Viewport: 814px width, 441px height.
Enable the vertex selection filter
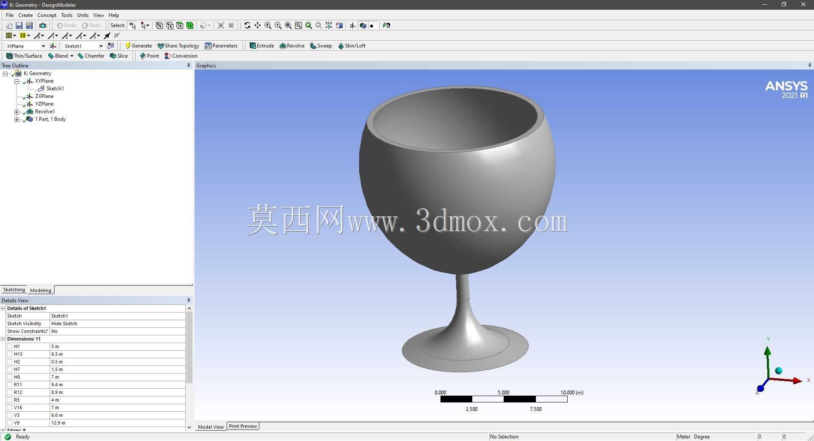point(159,25)
